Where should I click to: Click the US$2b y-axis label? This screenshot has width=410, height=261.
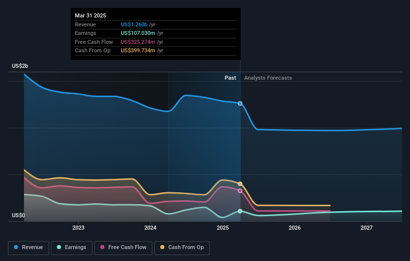coord(20,66)
